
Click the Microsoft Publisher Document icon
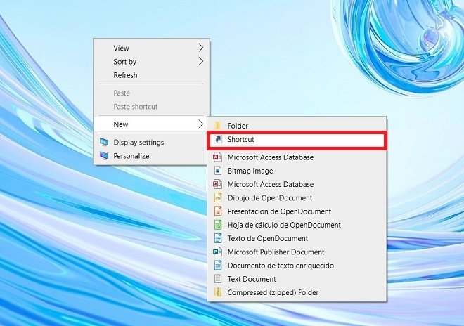(217, 252)
